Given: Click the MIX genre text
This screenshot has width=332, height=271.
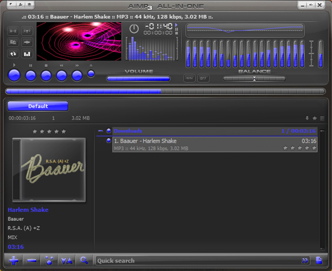Looking at the screenshot, I should pos(12,237).
